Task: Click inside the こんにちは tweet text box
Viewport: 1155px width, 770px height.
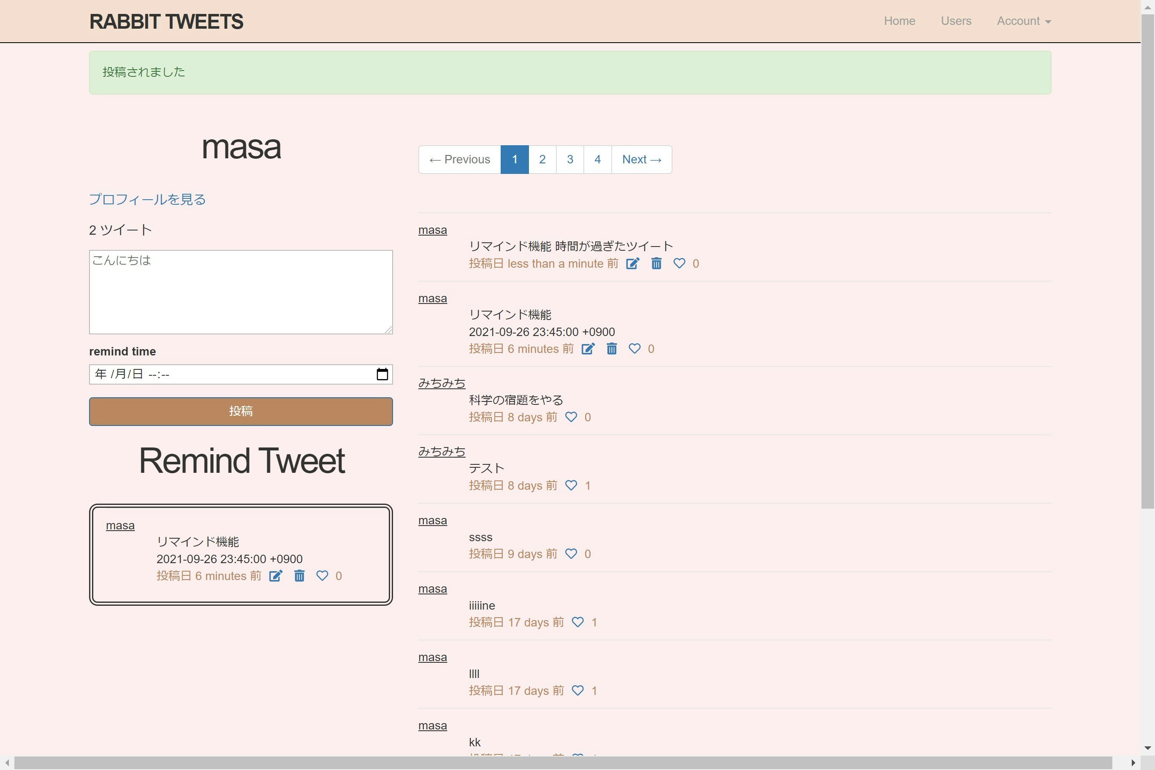Action: [x=240, y=292]
